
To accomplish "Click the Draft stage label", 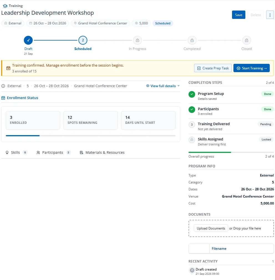I will tap(28, 49).
